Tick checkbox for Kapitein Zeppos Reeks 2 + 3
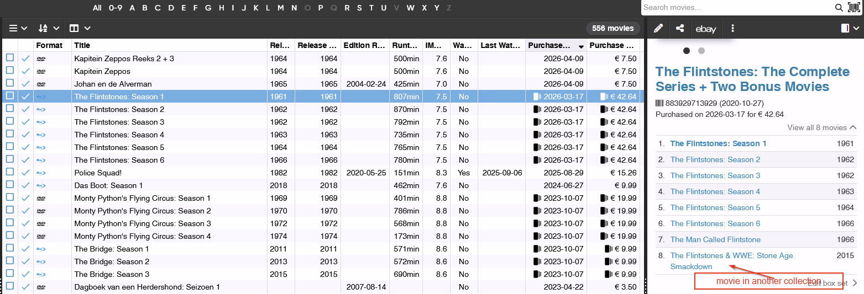This screenshot has height=294, width=864. tap(10, 58)
